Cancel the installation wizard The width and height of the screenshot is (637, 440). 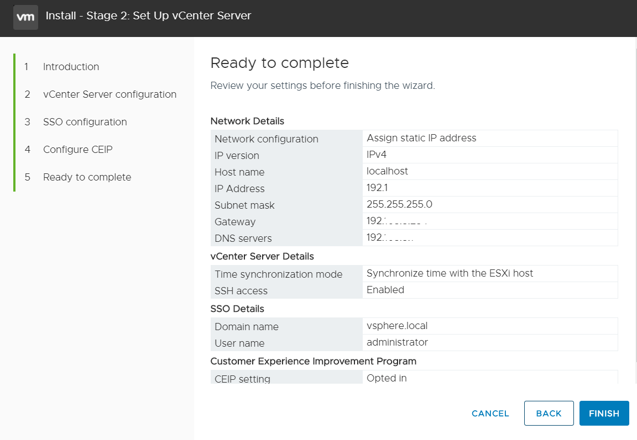pos(490,414)
